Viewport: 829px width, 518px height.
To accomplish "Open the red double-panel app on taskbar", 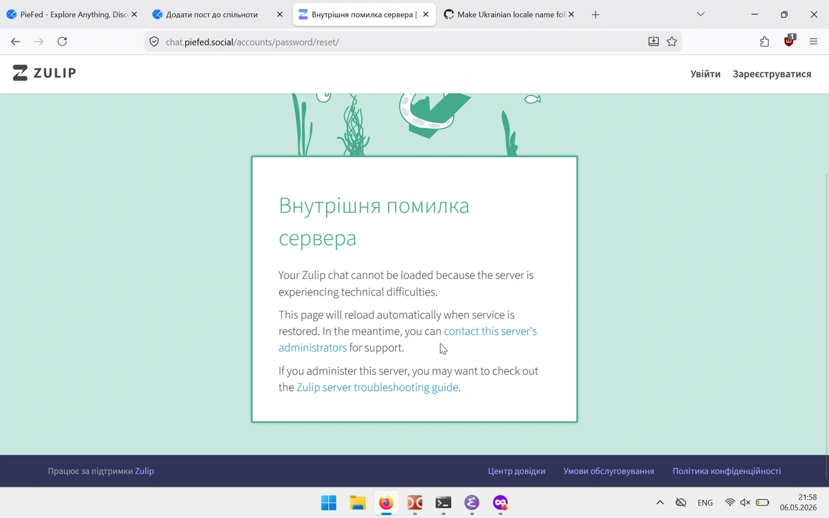I will click(414, 503).
